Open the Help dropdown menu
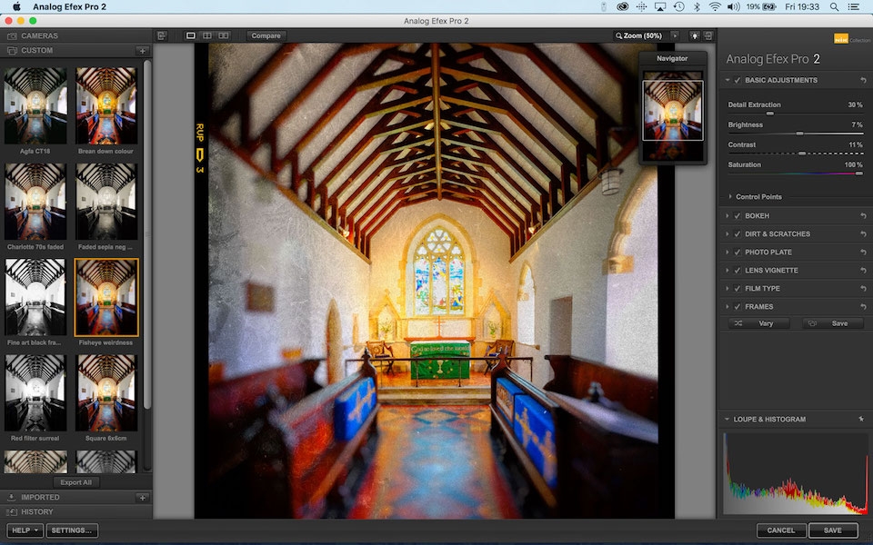The image size is (873, 545). click(25, 530)
